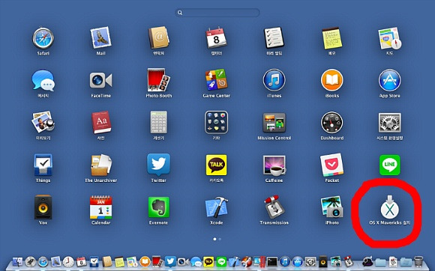435x271 pixels.
Task: Open Game Center
Action: (x=216, y=80)
